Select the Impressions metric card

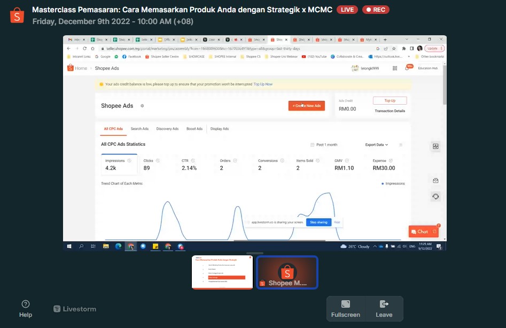coord(119,165)
